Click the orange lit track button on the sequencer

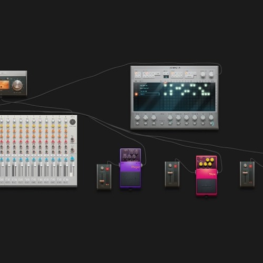136,94
